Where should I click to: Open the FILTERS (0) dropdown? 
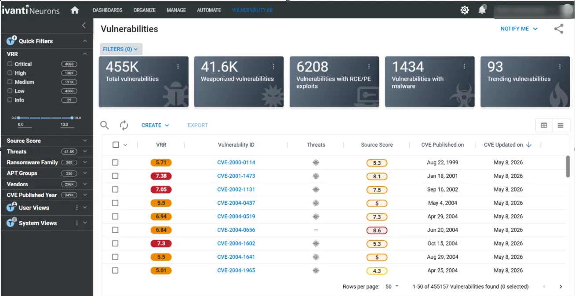[x=121, y=49]
